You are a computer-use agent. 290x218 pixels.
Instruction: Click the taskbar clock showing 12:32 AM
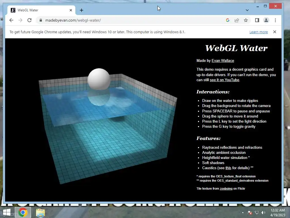278,212
